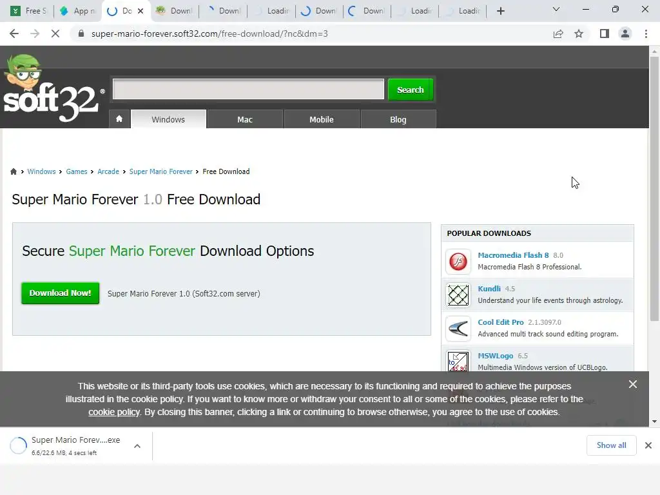Image resolution: width=660 pixels, height=495 pixels.
Task: Open the Kundli download link
Action: point(489,289)
